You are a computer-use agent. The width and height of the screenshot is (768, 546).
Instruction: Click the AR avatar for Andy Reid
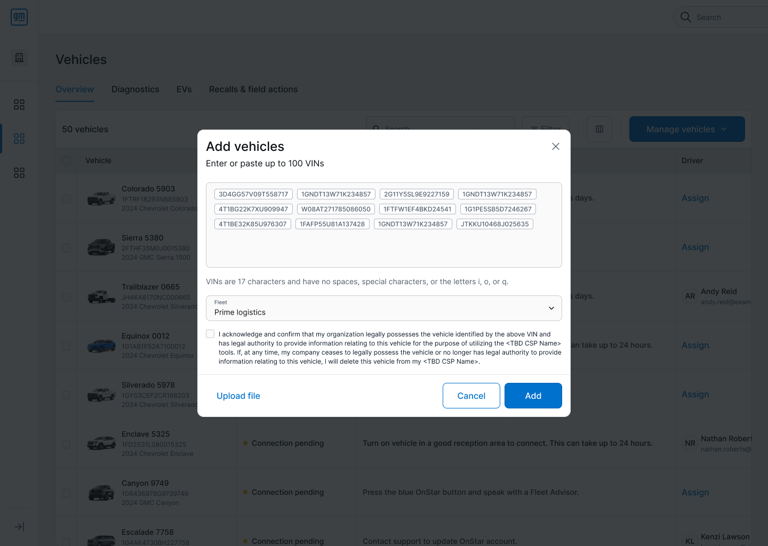pyautogui.click(x=690, y=296)
